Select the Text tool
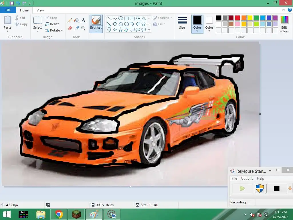Screen dimensions: 293x220 click(83, 20)
